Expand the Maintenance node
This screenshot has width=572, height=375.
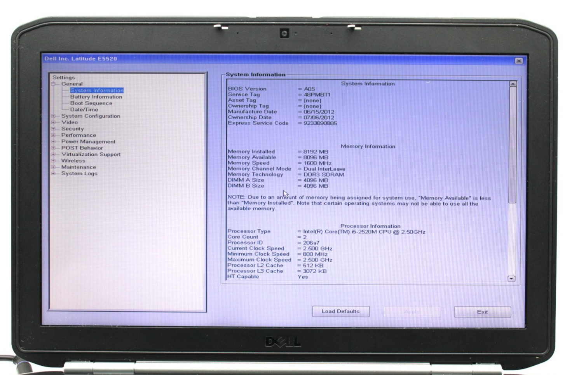(x=53, y=167)
